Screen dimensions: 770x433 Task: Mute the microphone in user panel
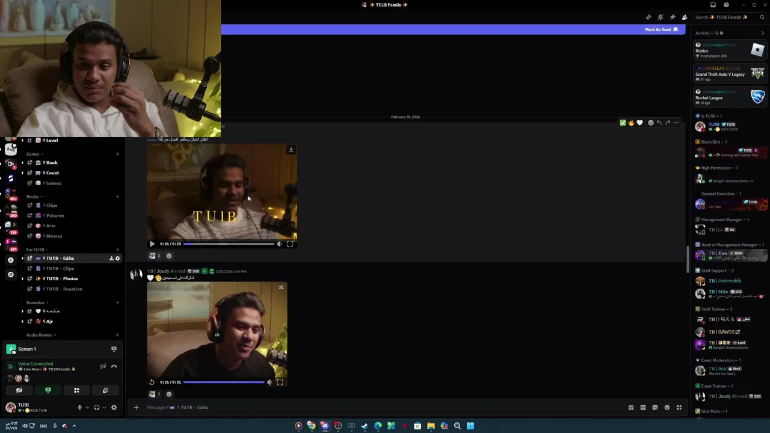coord(79,408)
